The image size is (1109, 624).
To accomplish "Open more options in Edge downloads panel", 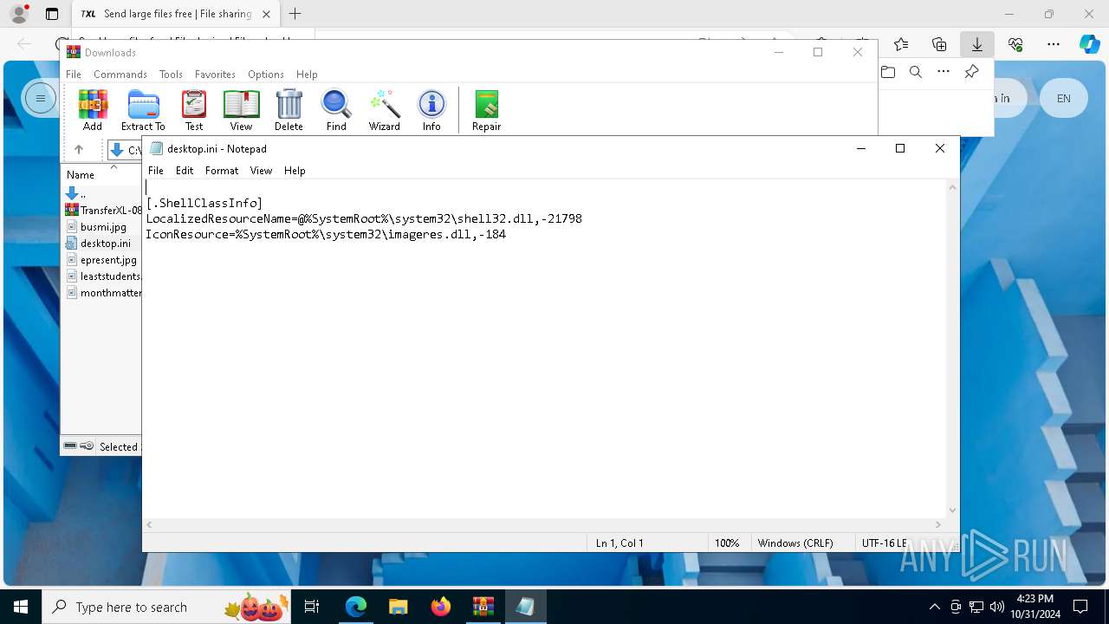I will [944, 72].
